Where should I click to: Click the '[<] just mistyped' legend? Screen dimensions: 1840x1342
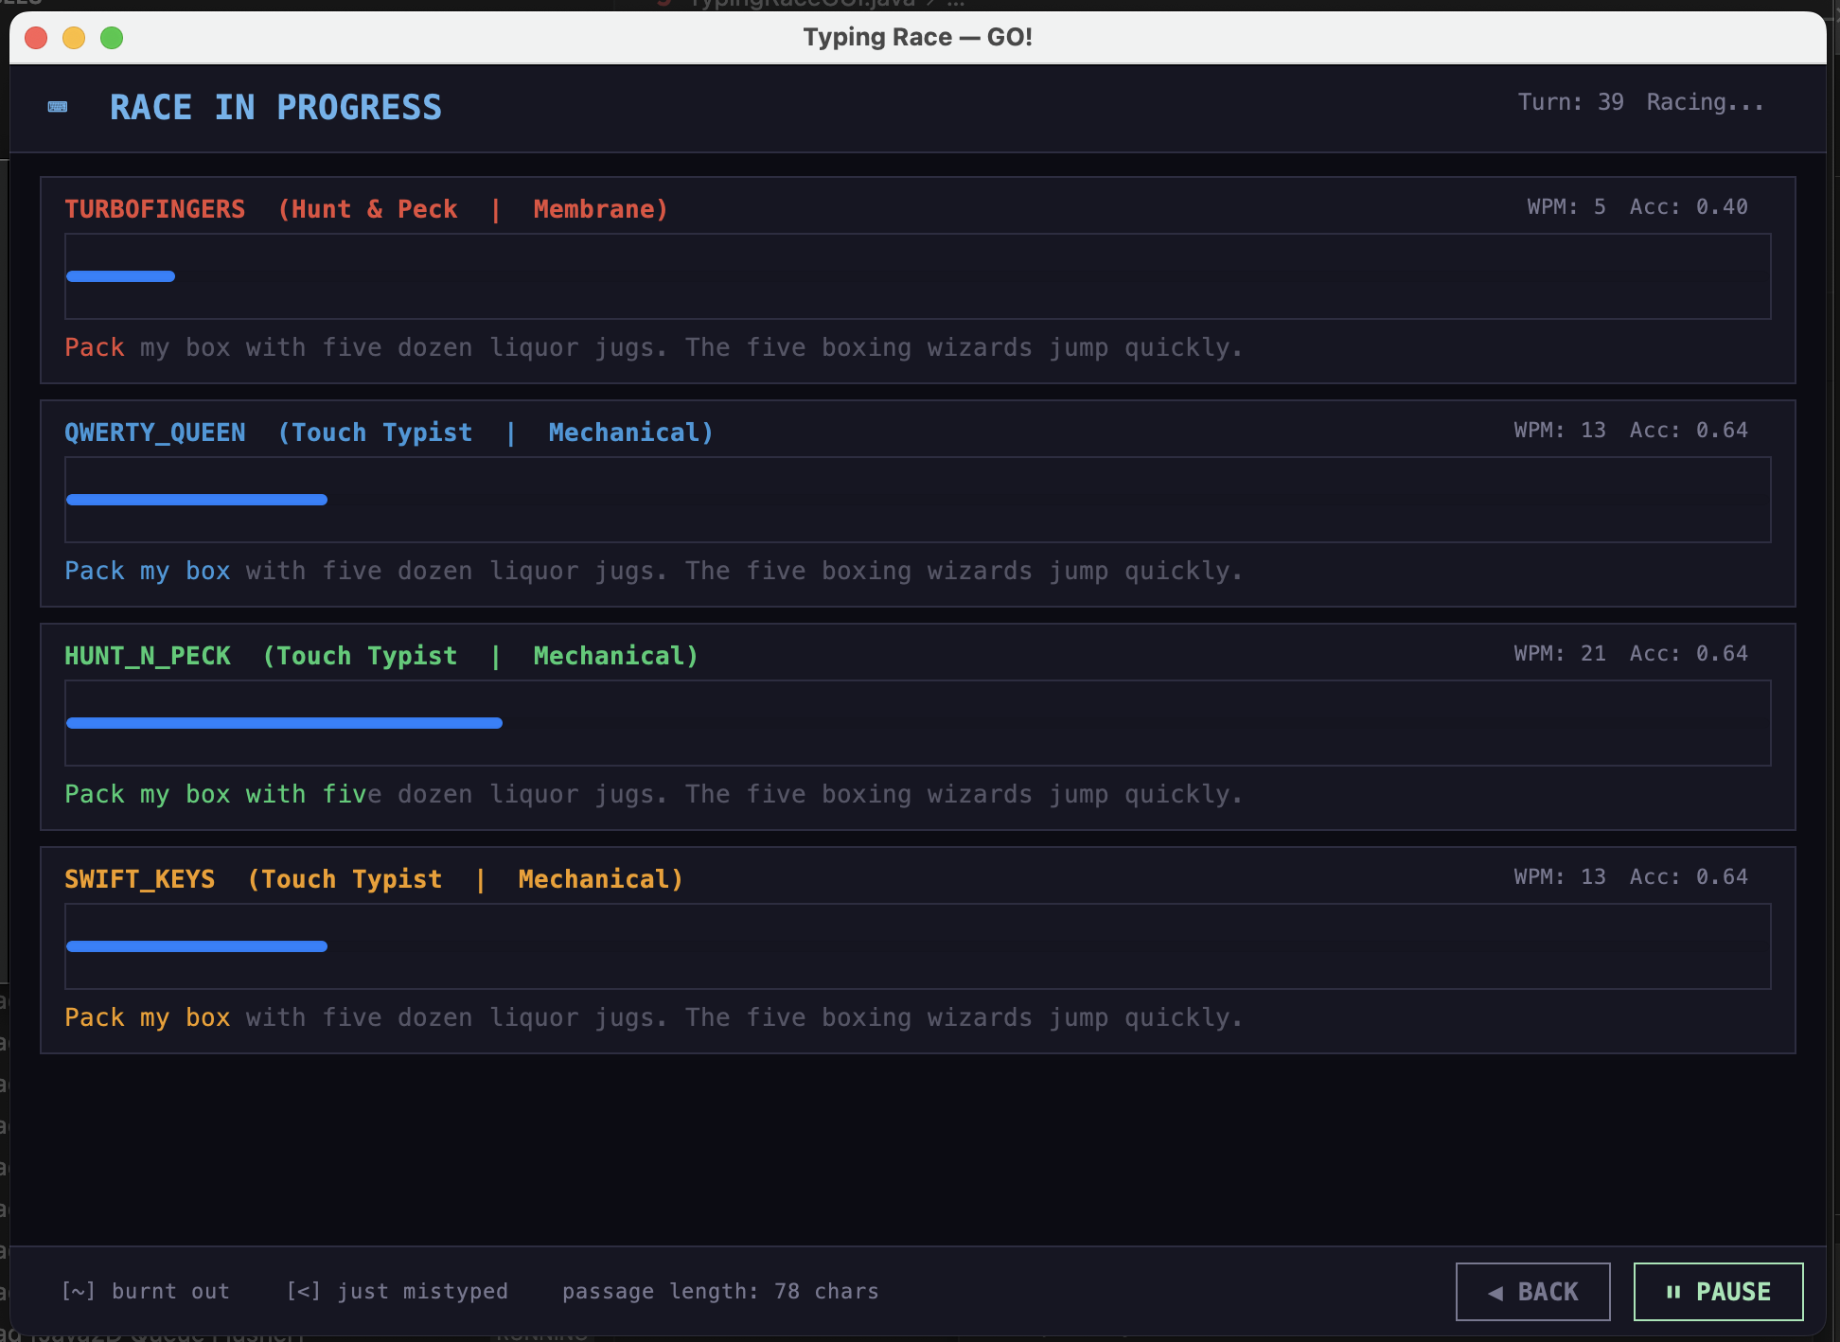(x=398, y=1291)
